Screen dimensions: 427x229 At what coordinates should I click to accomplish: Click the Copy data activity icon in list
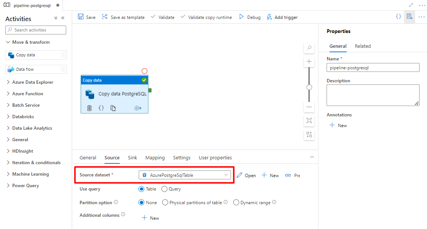point(11,55)
